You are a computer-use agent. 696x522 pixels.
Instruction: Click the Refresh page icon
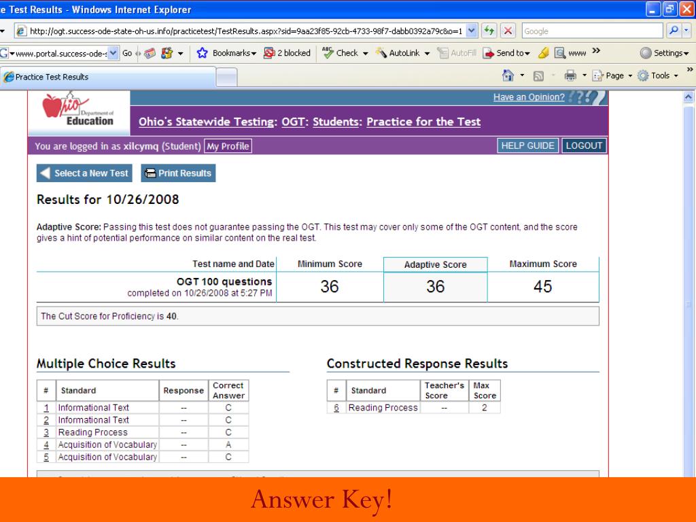pos(489,31)
